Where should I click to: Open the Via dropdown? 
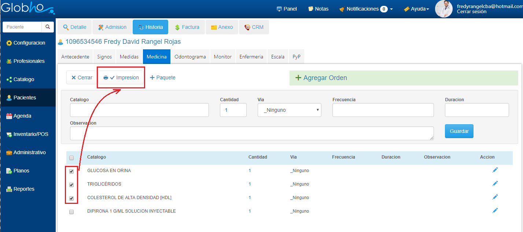tap(289, 110)
